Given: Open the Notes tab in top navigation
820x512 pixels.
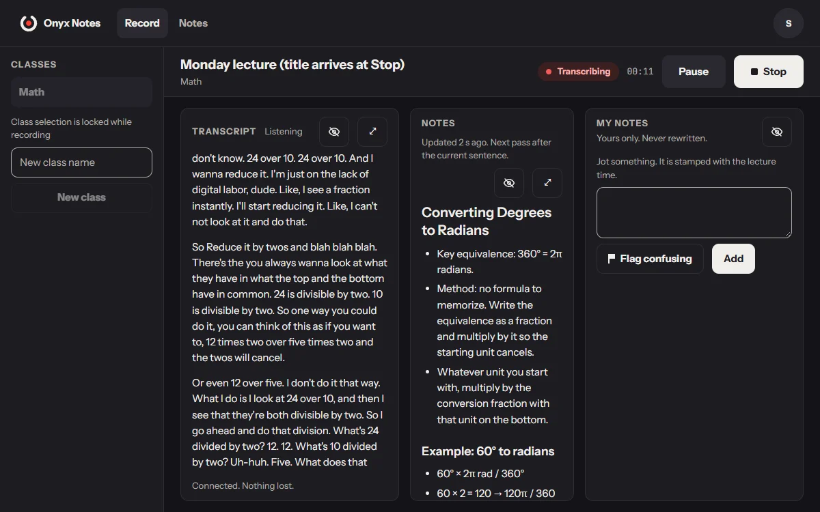Looking at the screenshot, I should pyautogui.click(x=193, y=23).
